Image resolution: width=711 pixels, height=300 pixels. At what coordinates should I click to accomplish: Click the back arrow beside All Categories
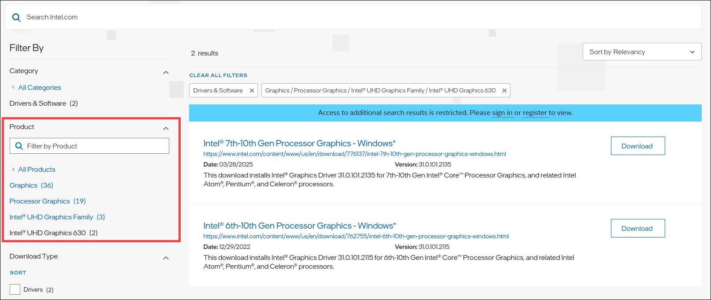(x=13, y=87)
